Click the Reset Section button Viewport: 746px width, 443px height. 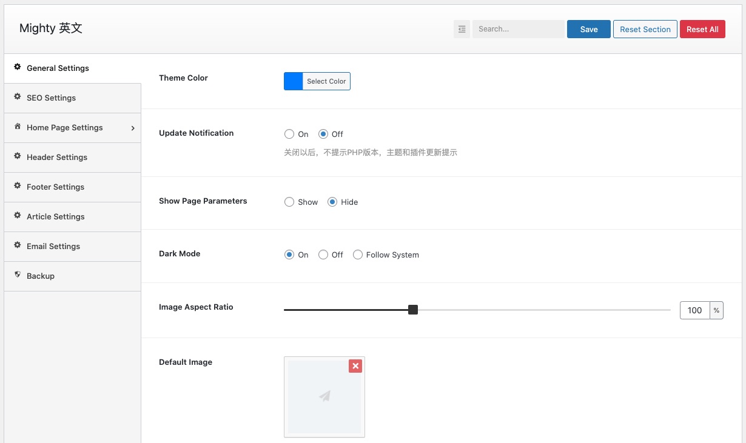pyautogui.click(x=645, y=29)
